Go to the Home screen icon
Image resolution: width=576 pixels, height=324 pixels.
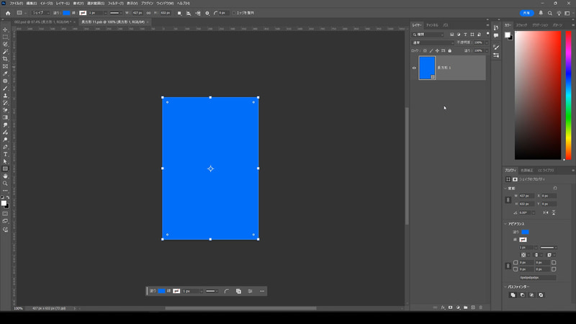[8, 13]
